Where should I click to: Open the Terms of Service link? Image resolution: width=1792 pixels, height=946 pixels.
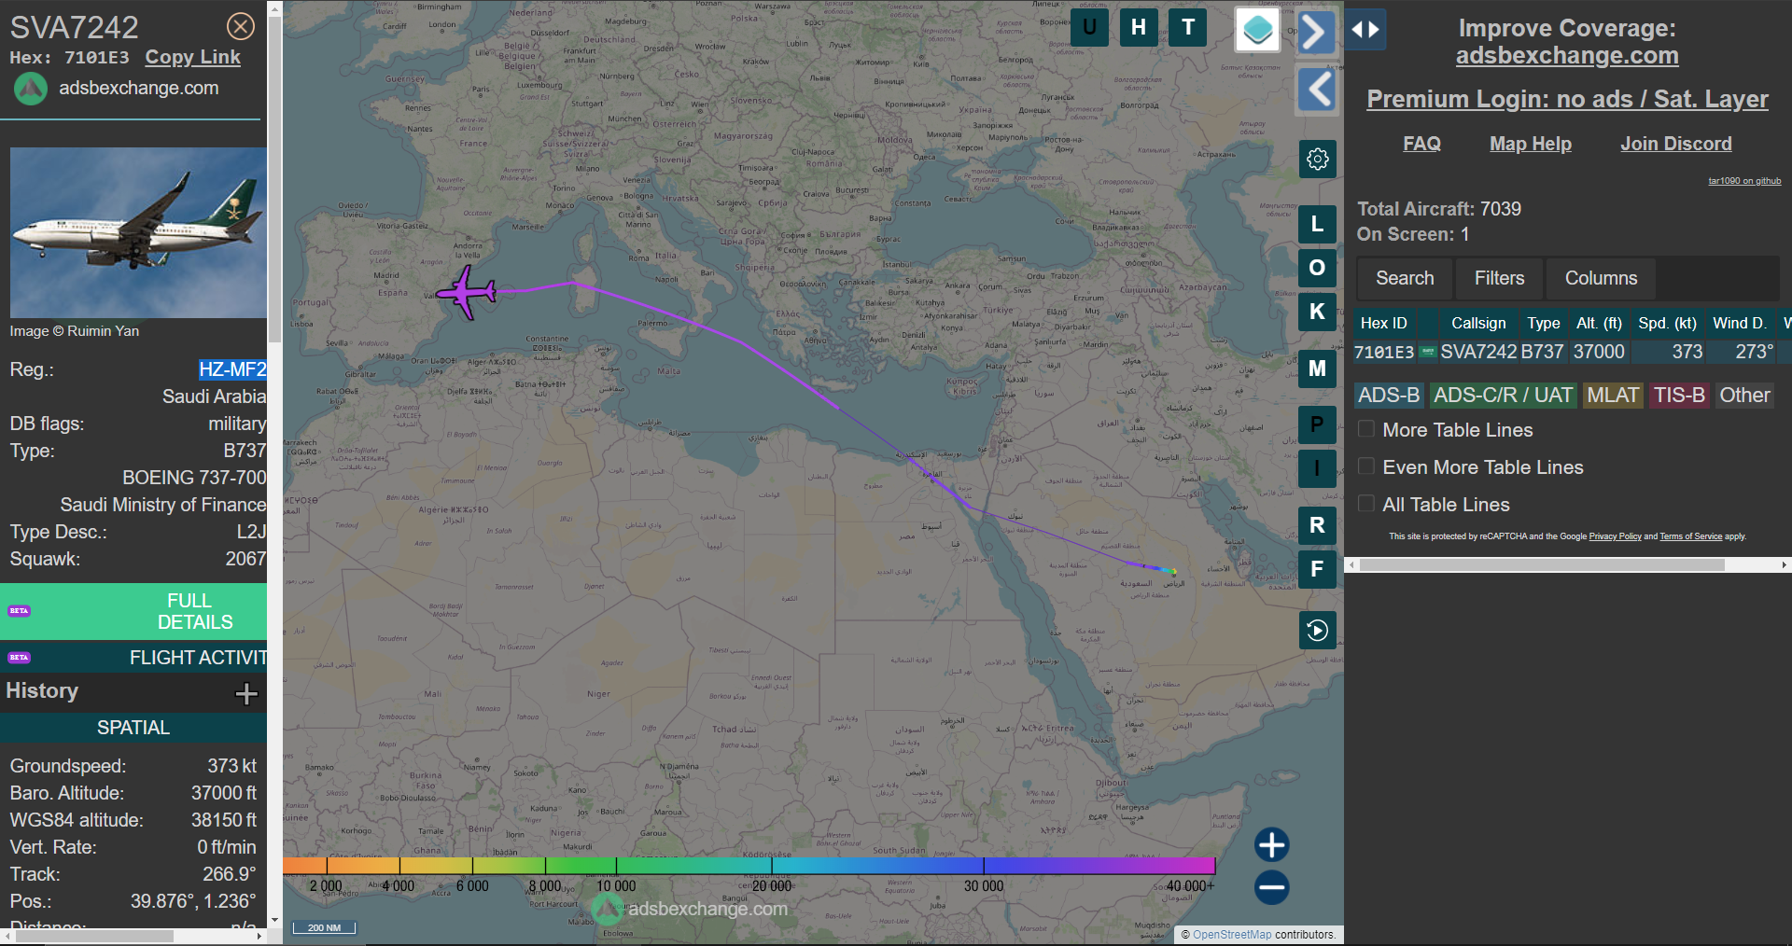[1690, 536]
